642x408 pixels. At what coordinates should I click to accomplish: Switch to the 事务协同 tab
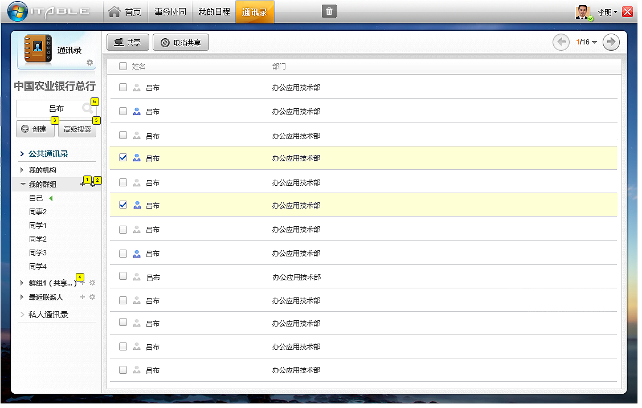click(170, 12)
